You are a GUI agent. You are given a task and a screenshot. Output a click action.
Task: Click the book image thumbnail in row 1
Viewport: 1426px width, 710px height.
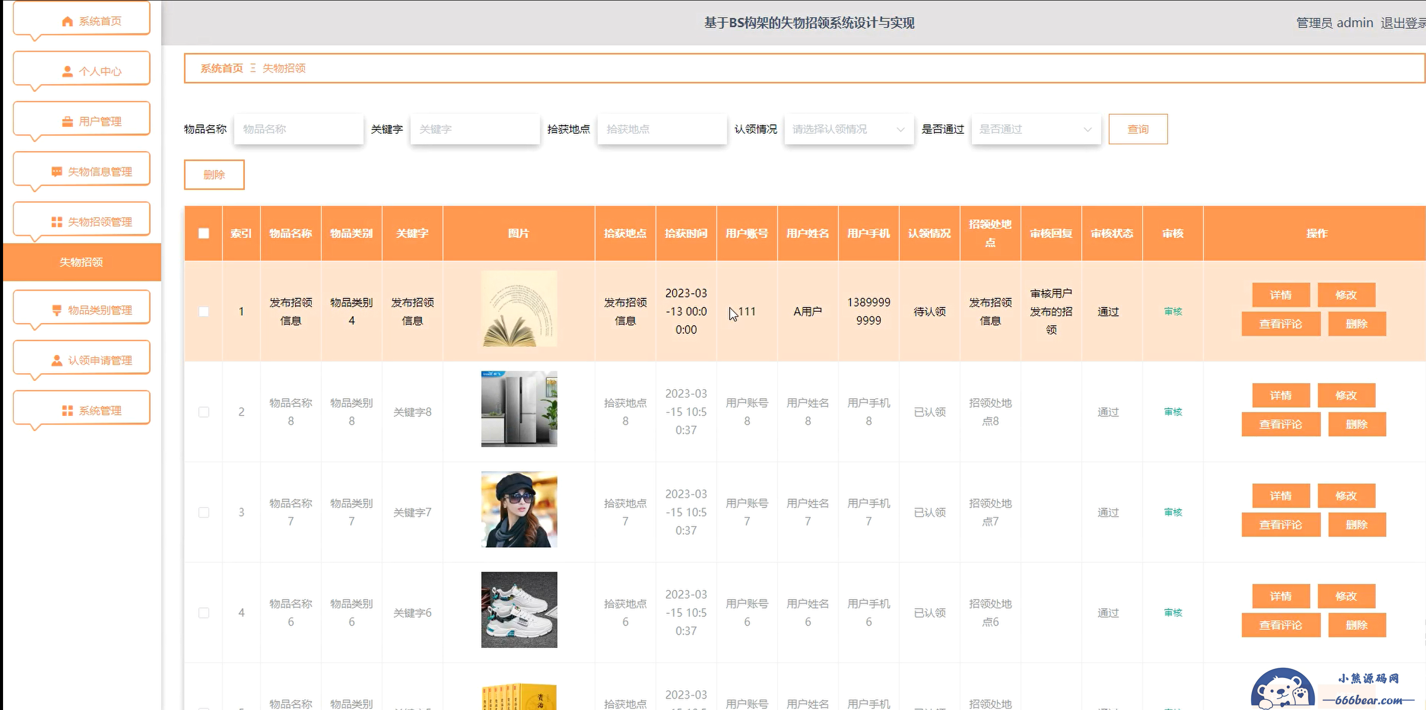point(519,309)
